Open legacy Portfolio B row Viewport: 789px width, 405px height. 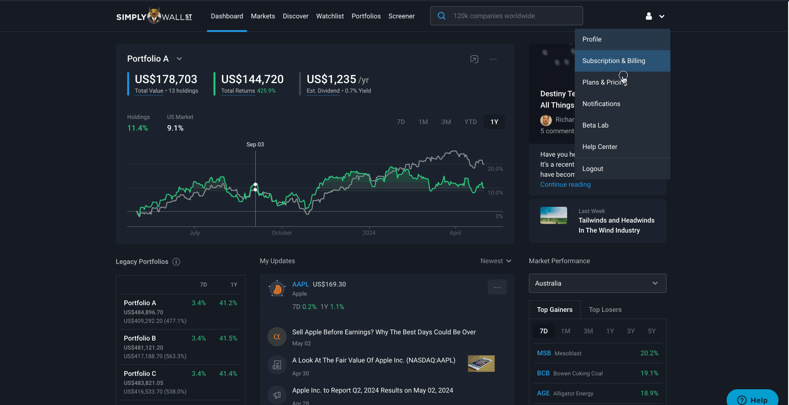click(x=181, y=347)
